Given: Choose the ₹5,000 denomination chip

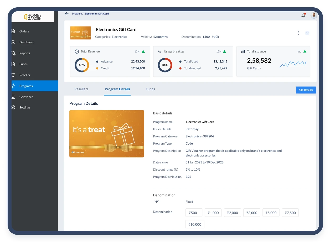Looking at the screenshot, I should (x=271, y=213).
